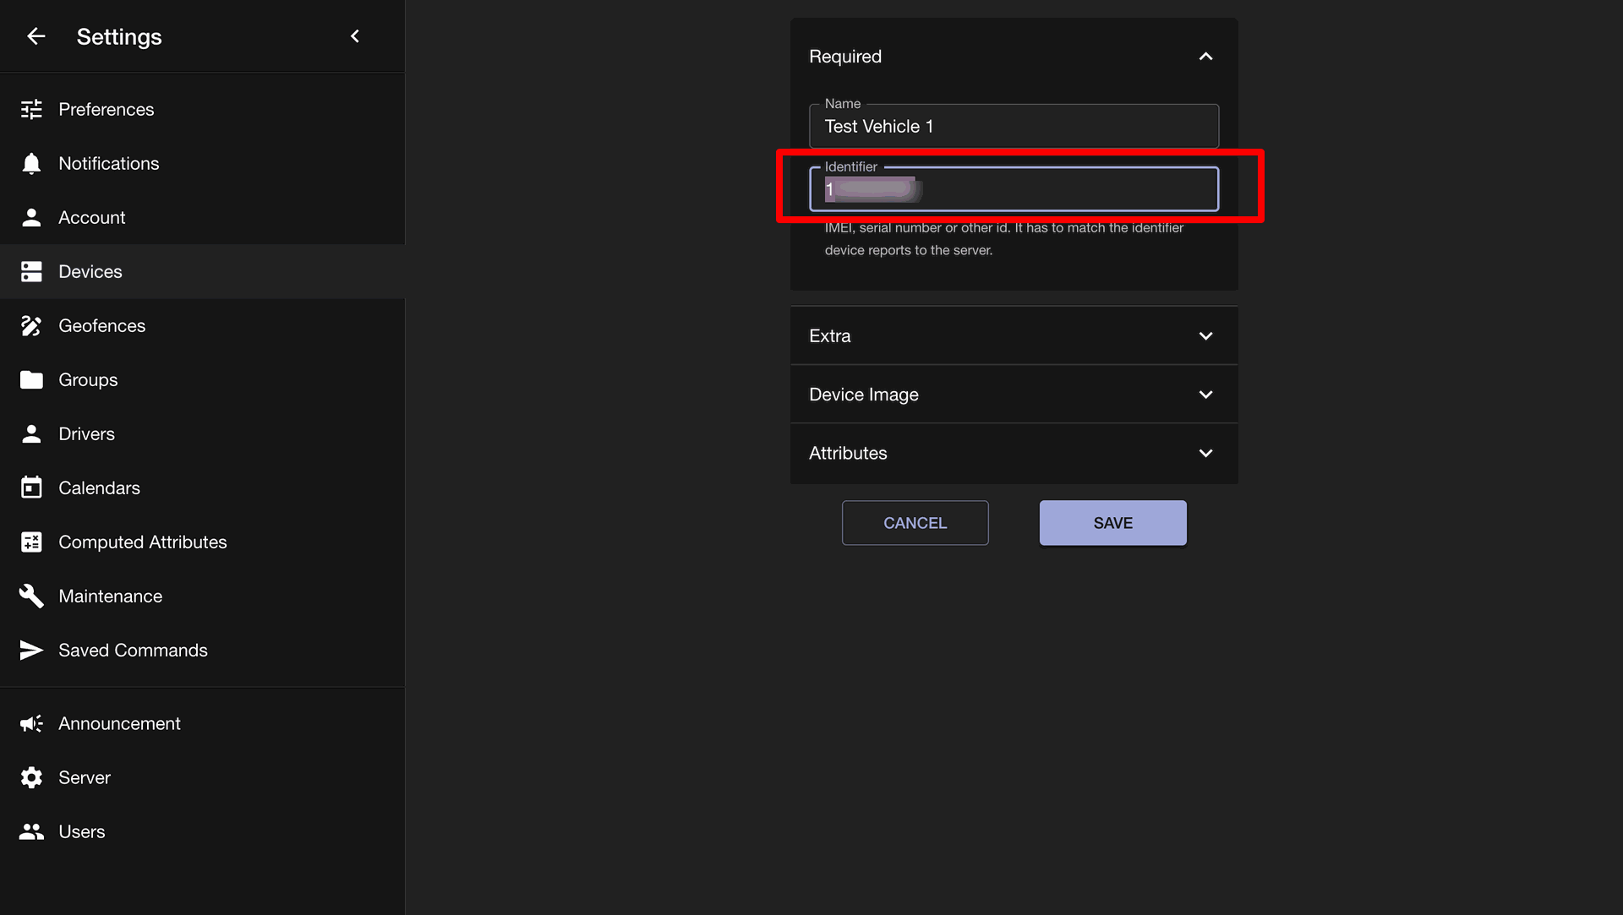Open the Users menu item
Screen dimensions: 1623x915
pyautogui.click(x=202, y=831)
